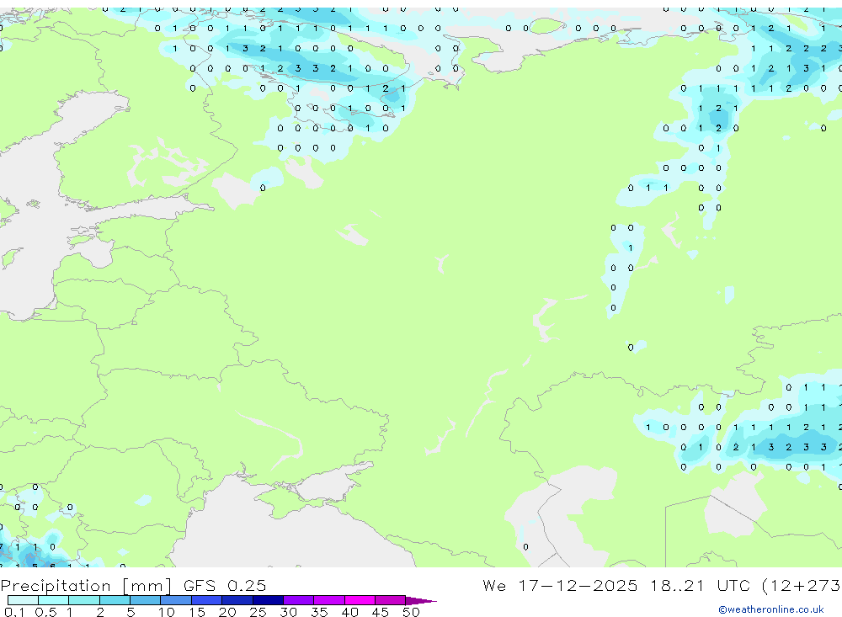This screenshot has height=617, width=842.
Task: Click the 30–35 mm legend swatch
Action: tap(299, 600)
